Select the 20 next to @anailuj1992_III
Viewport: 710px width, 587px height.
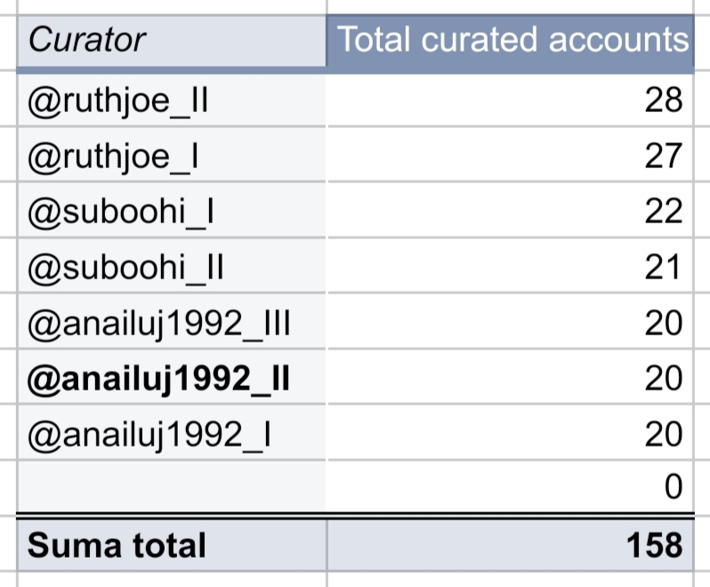pyautogui.click(x=511, y=322)
